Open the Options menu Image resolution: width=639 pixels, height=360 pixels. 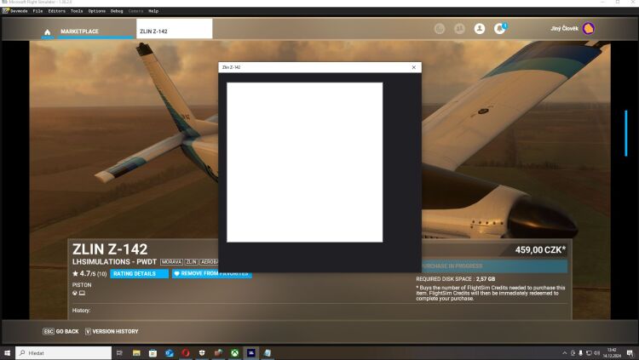pyautogui.click(x=96, y=11)
